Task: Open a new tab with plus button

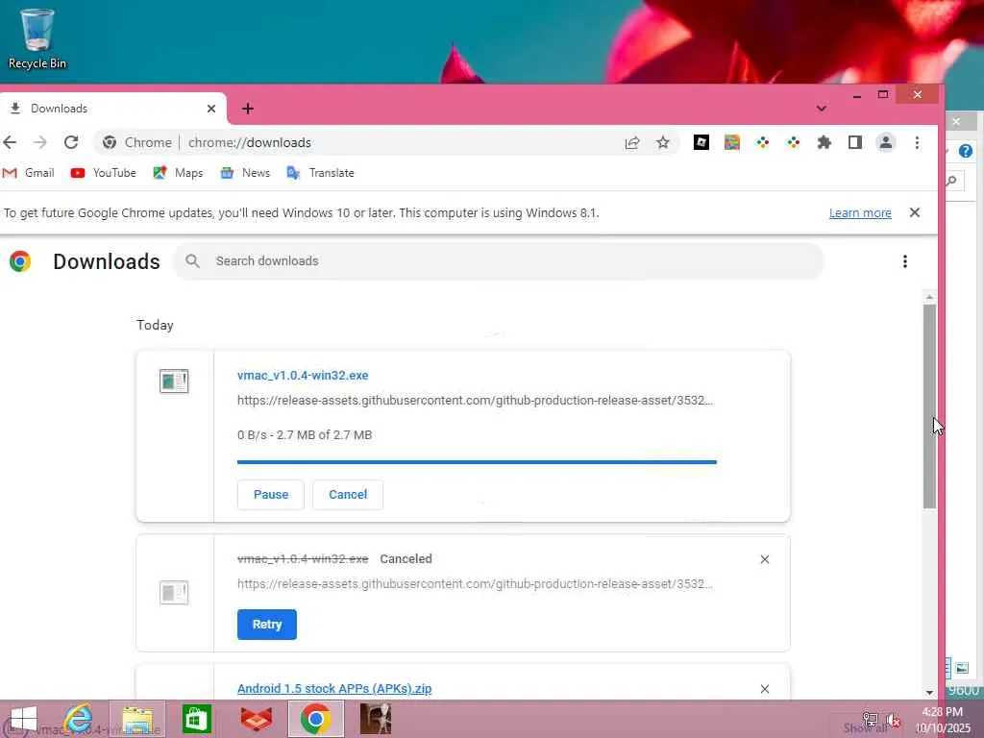Action: click(x=248, y=109)
